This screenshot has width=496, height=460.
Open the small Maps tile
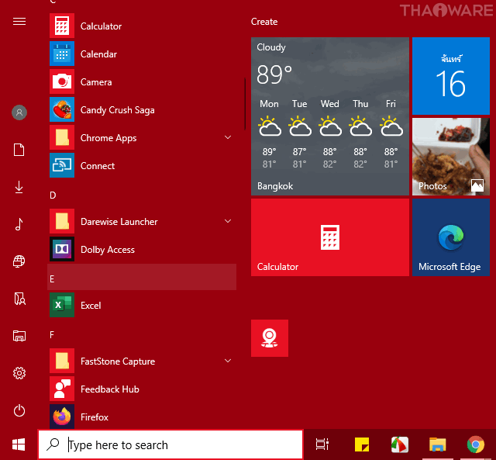pyautogui.click(x=270, y=338)
